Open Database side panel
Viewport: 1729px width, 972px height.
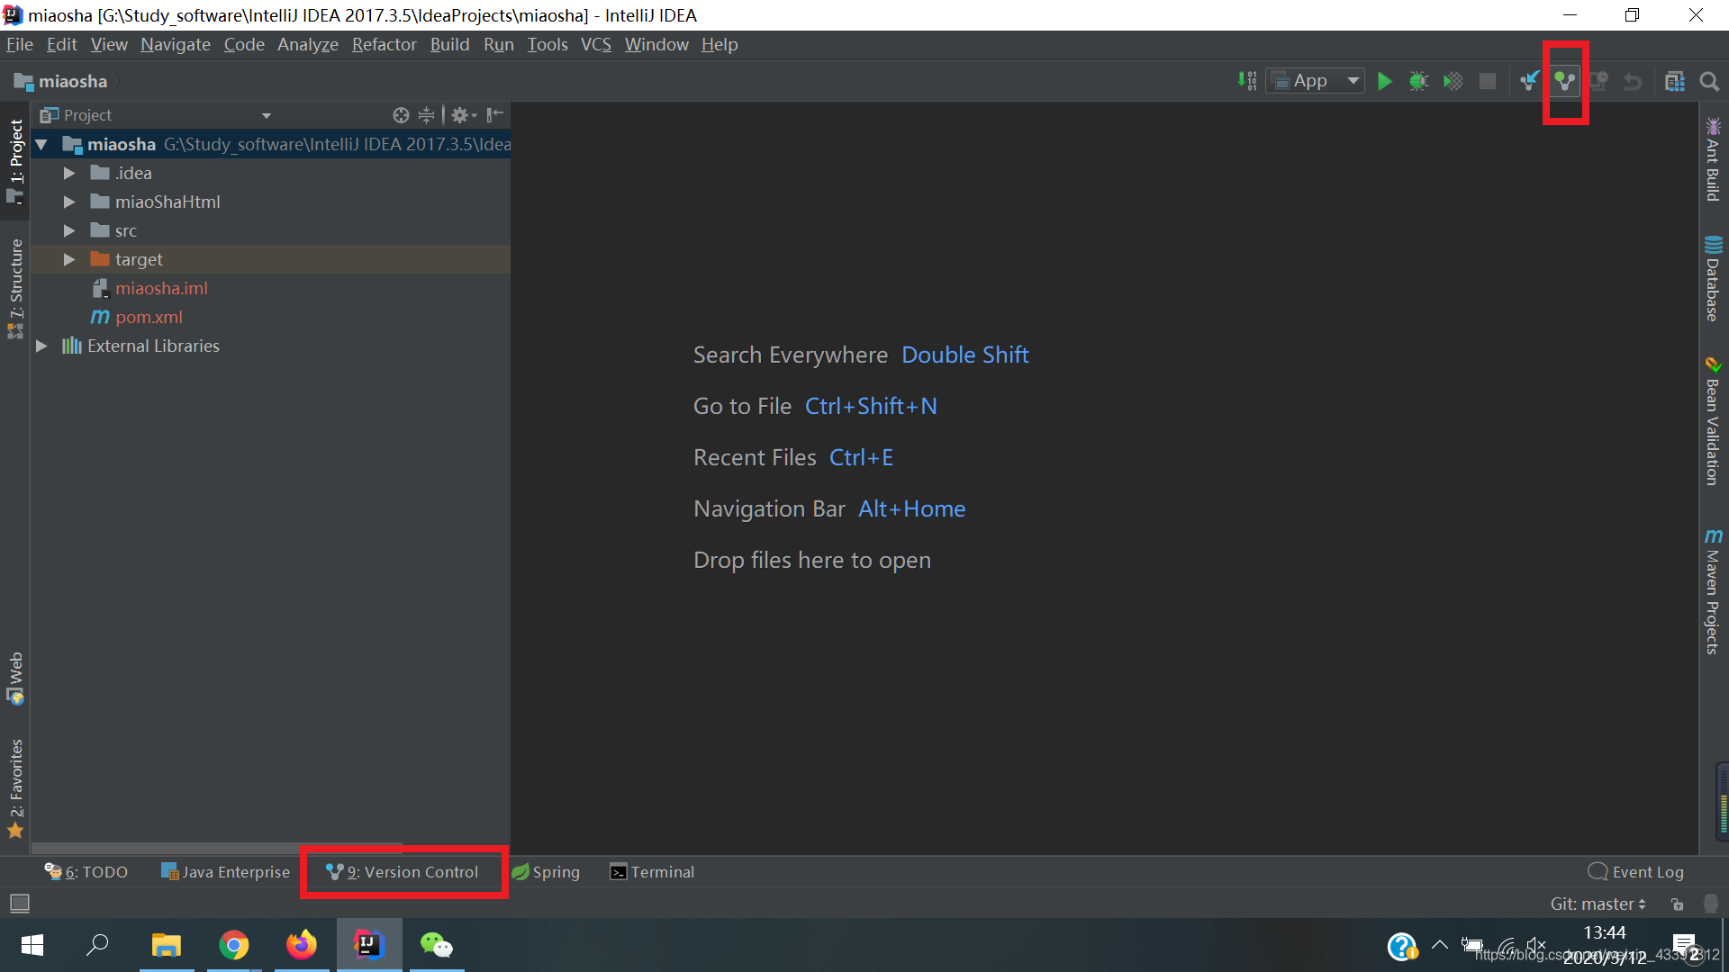tap(1713, 278)
